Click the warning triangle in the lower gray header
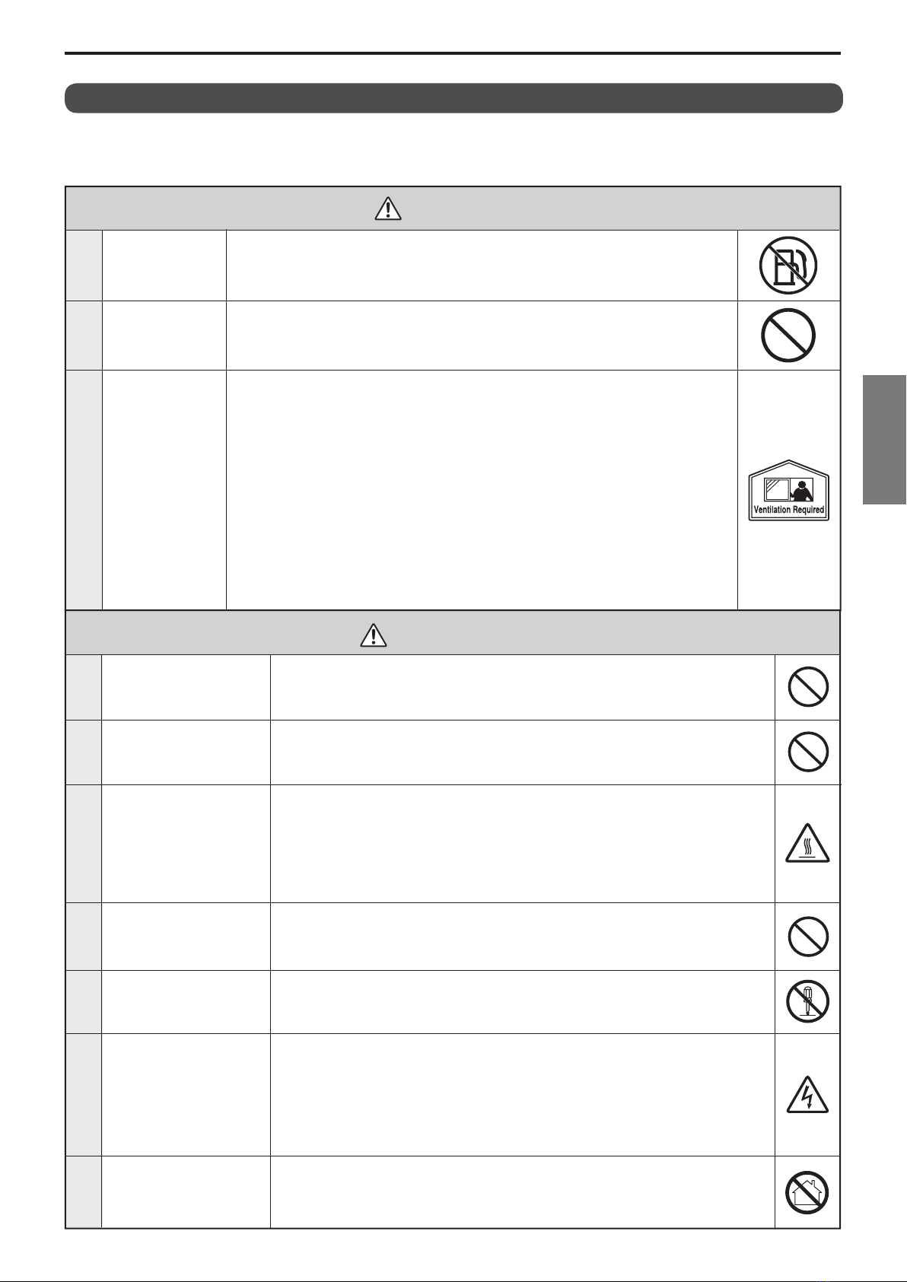 point(374,634)
